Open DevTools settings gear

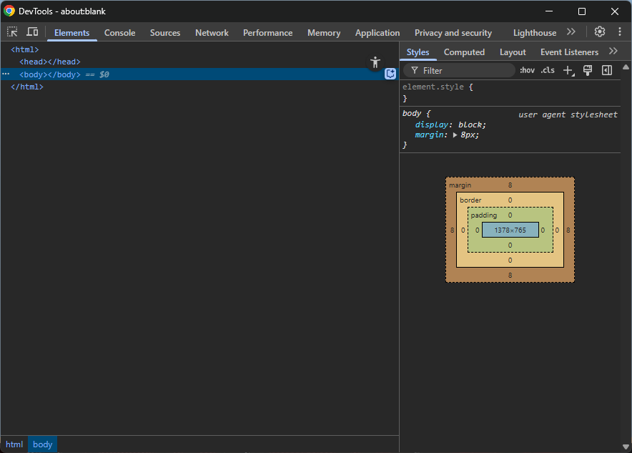[x=600, y=32]
